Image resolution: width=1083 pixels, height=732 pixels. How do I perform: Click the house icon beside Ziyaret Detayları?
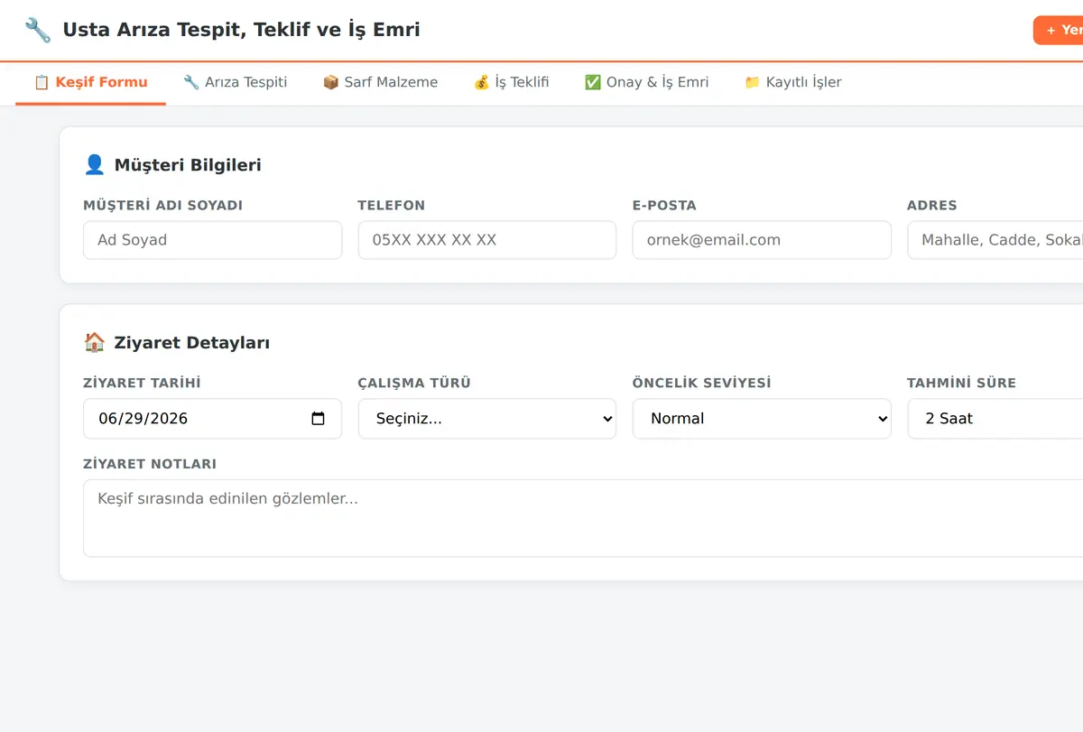(95, 342)
